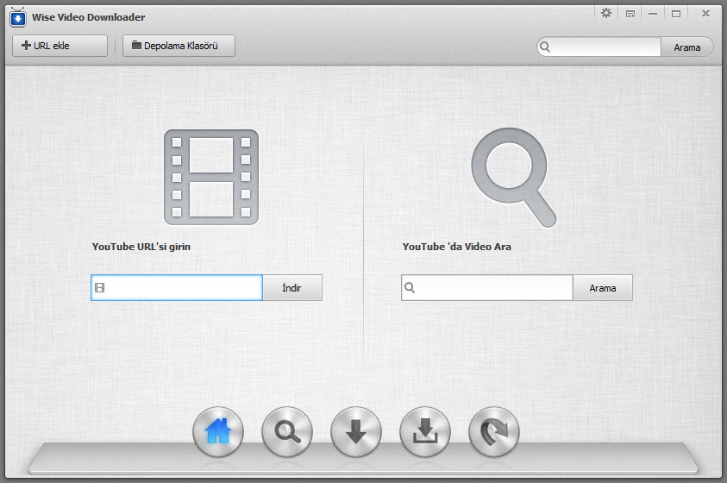Open the Search tab in bottom dock
The height and width of the screenshot is (483, 727).
[287, 431]
